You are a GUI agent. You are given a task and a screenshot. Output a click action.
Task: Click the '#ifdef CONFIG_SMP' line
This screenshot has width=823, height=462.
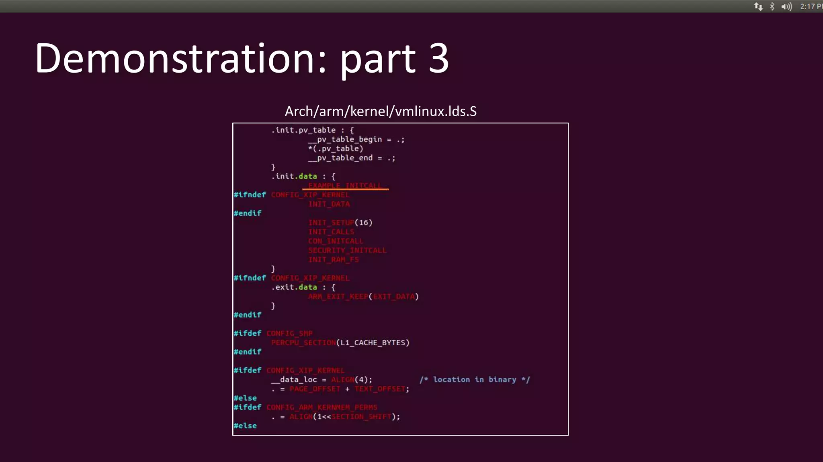(273, 333)
